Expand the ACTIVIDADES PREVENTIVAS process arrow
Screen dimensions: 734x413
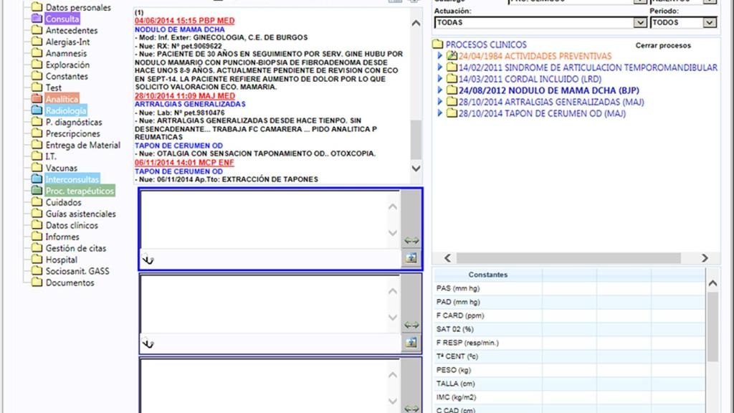[441, 56]
